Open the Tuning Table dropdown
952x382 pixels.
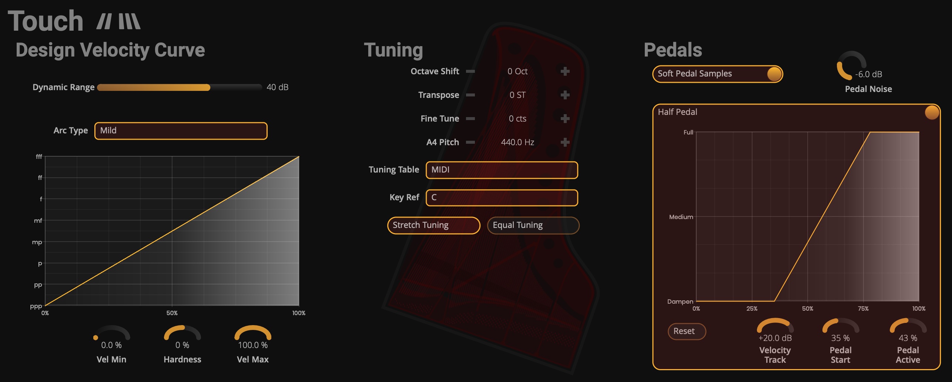point(502,170)
